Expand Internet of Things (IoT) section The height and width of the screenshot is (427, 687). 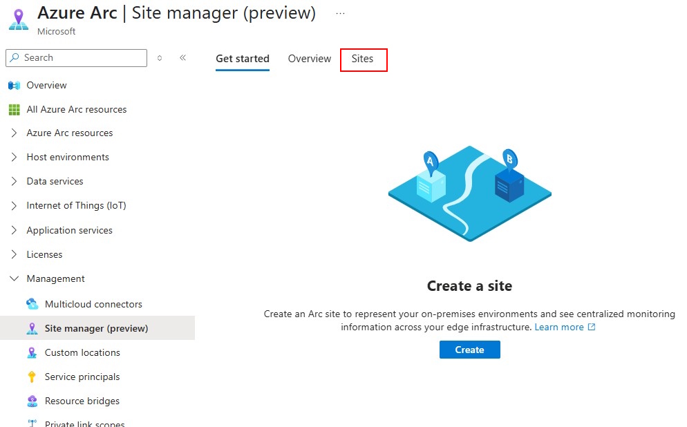(14, 205)
